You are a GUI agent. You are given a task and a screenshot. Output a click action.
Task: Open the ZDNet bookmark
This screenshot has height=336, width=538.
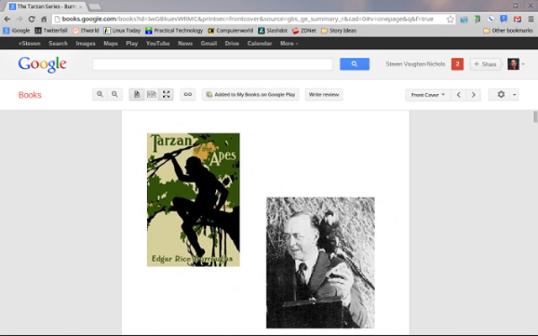click(x=304, y=31)
